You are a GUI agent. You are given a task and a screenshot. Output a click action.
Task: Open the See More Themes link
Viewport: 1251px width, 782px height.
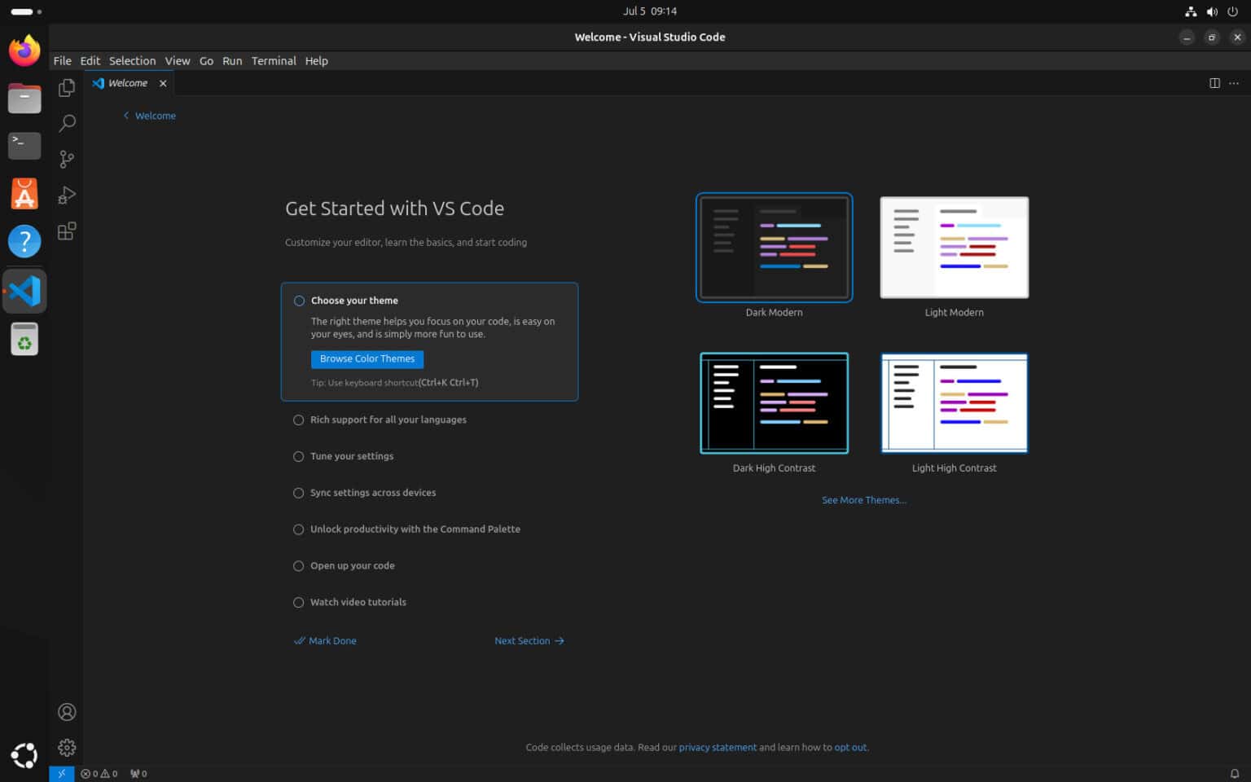(864, 499)
